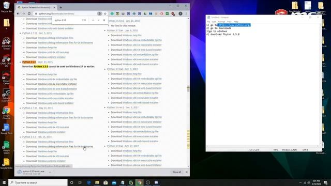Open Mail app from the taskbar
This screenshot has height=186, width=331.
point(114,182)
